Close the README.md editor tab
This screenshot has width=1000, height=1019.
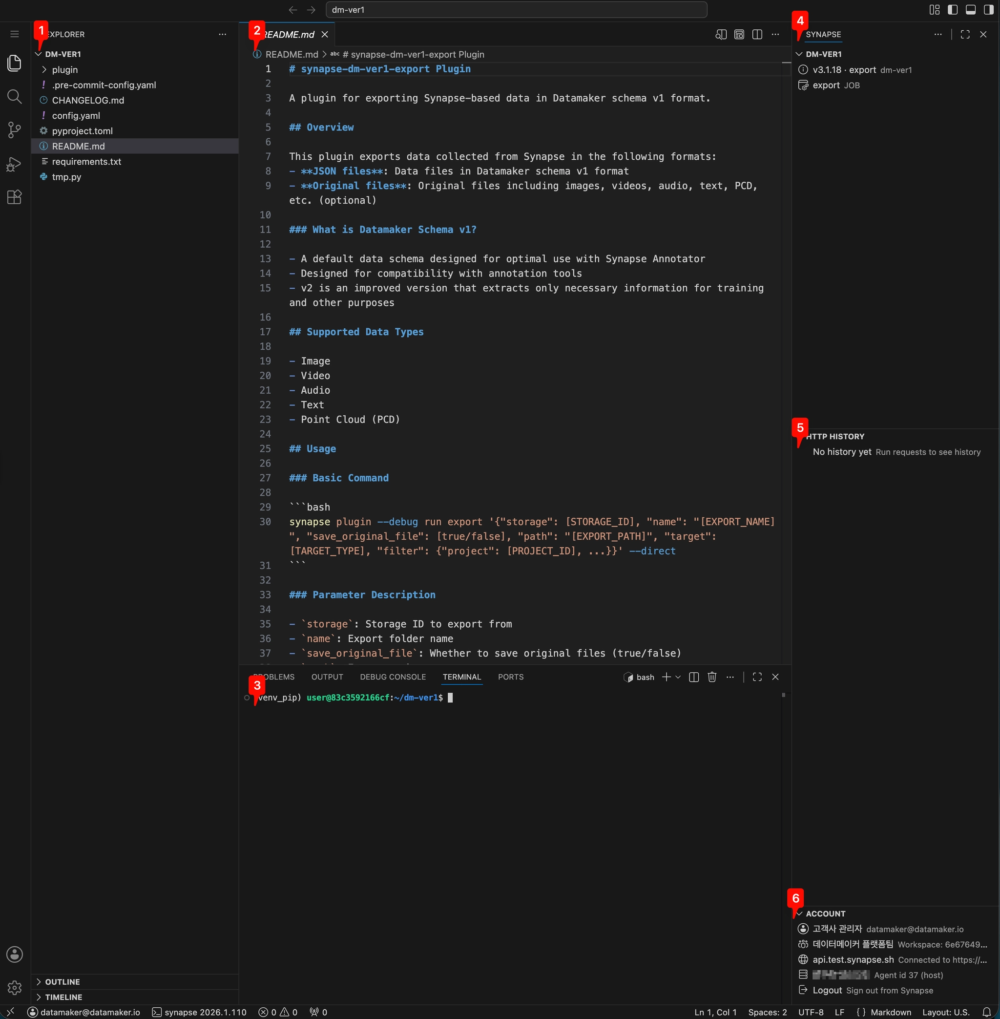325,34
